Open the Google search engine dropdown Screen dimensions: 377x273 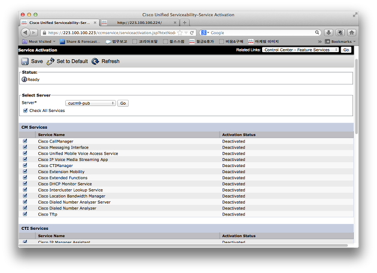tap(205, 33)
